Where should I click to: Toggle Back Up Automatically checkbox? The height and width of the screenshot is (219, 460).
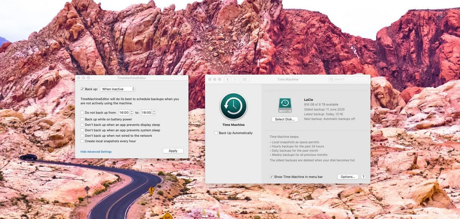pos(216,133)
